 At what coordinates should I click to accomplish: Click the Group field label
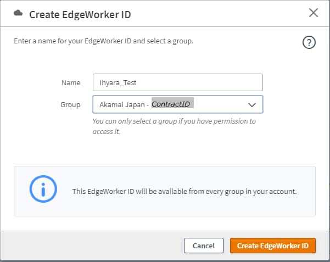point(70,104)
